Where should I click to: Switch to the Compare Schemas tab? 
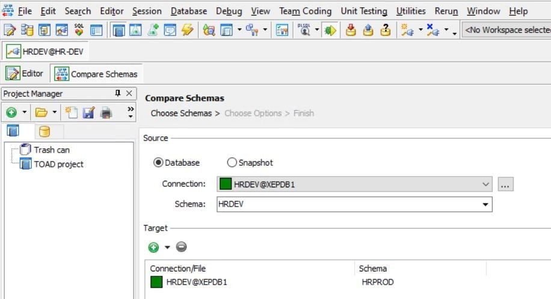tap(96, 74)
